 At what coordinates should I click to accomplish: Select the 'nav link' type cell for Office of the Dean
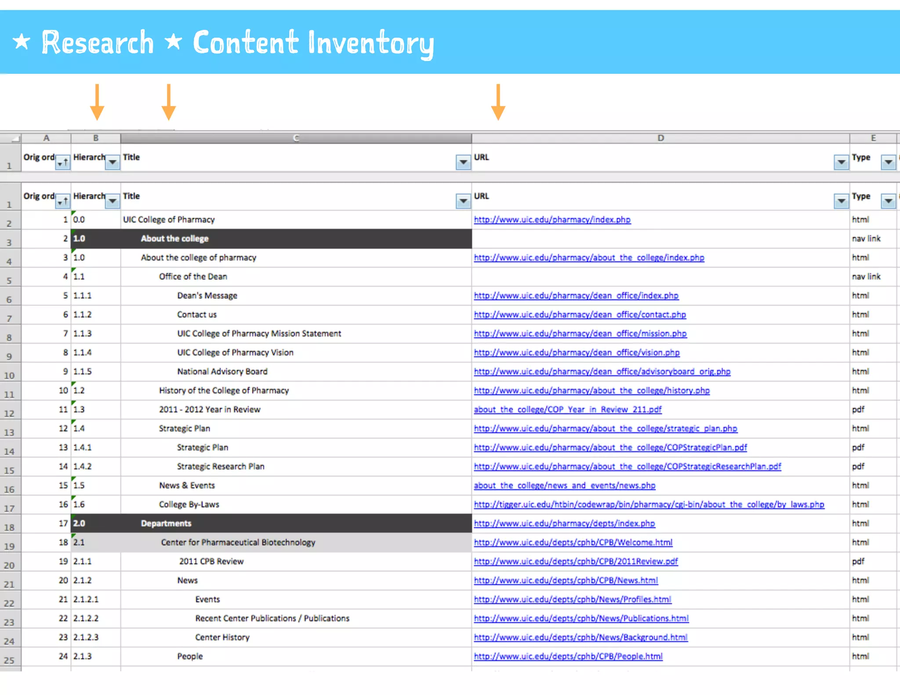click(873, 277)
